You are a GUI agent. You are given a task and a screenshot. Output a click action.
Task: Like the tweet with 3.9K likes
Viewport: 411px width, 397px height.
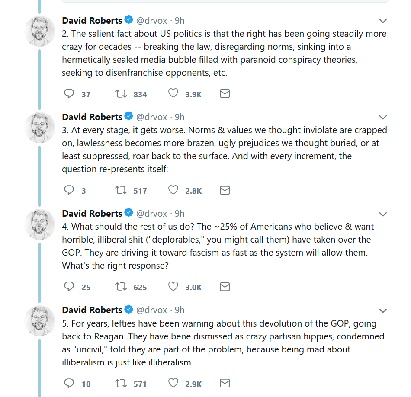click(173, 94)
